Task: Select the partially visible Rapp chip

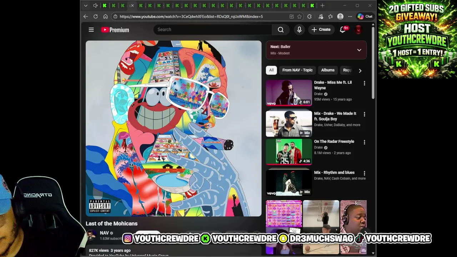Action: click(x=347, y=70)
